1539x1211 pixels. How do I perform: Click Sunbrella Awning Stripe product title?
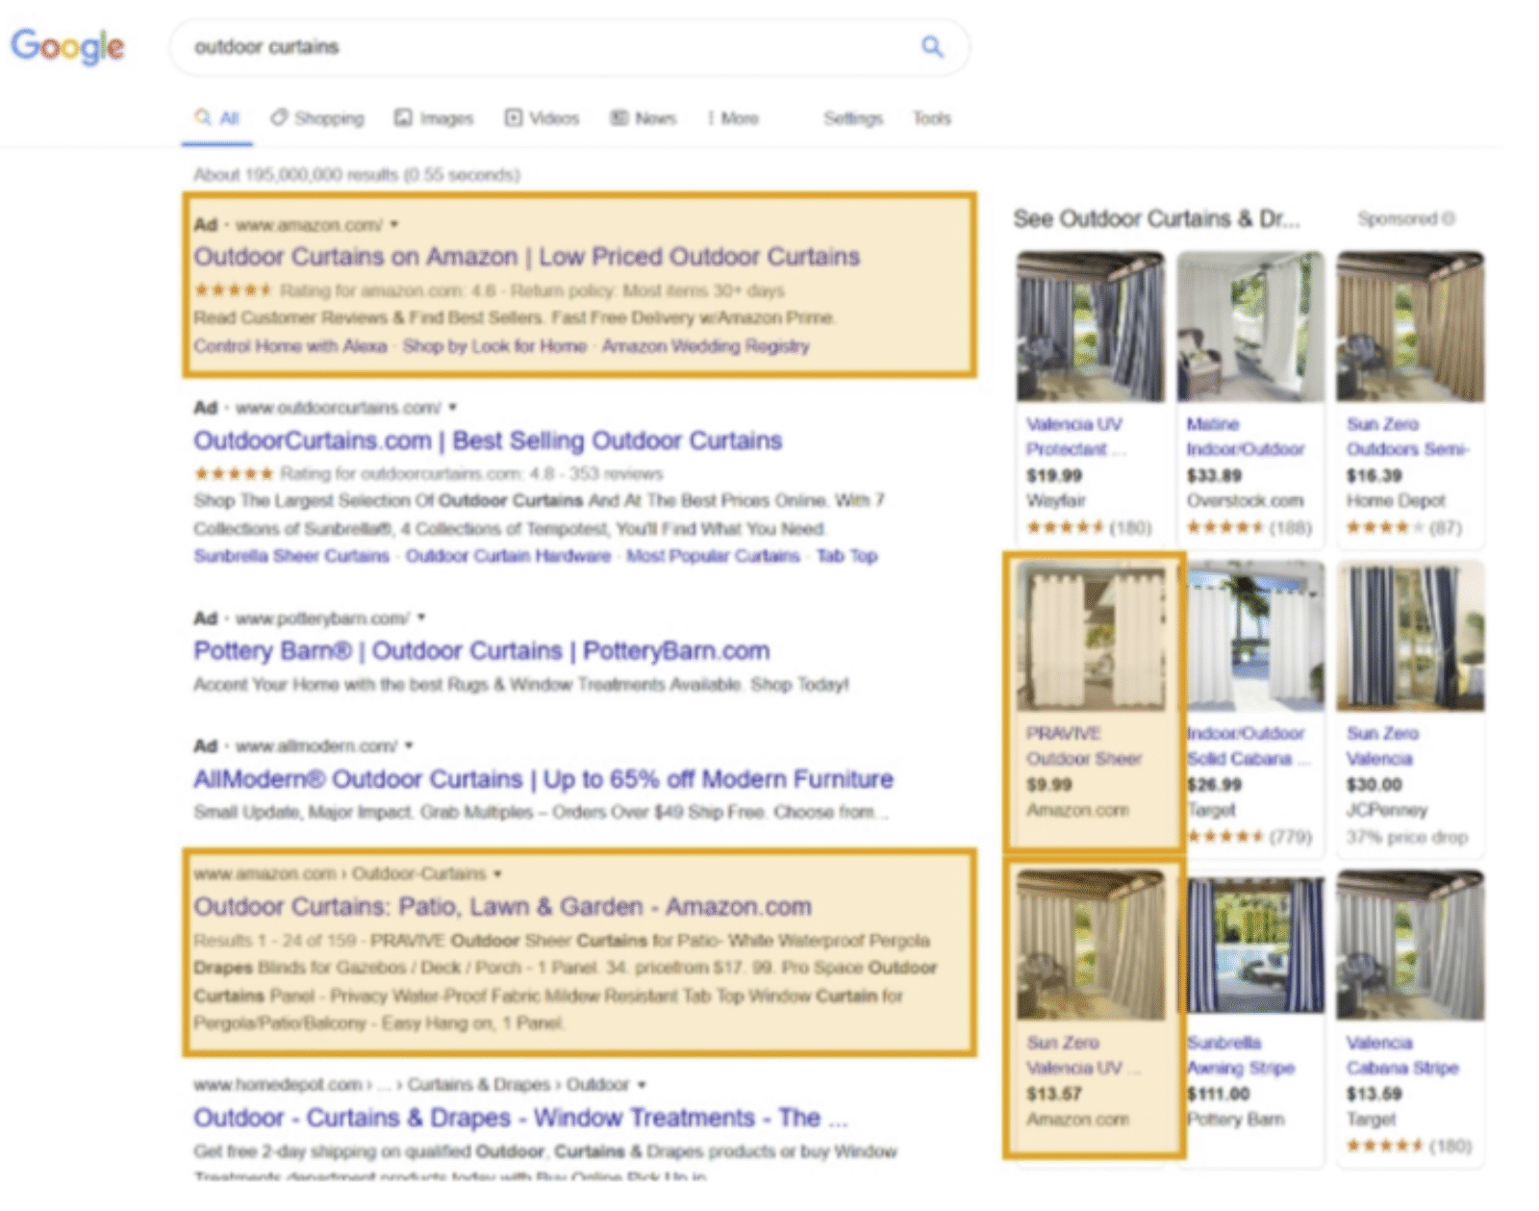coord(1241,1055)
